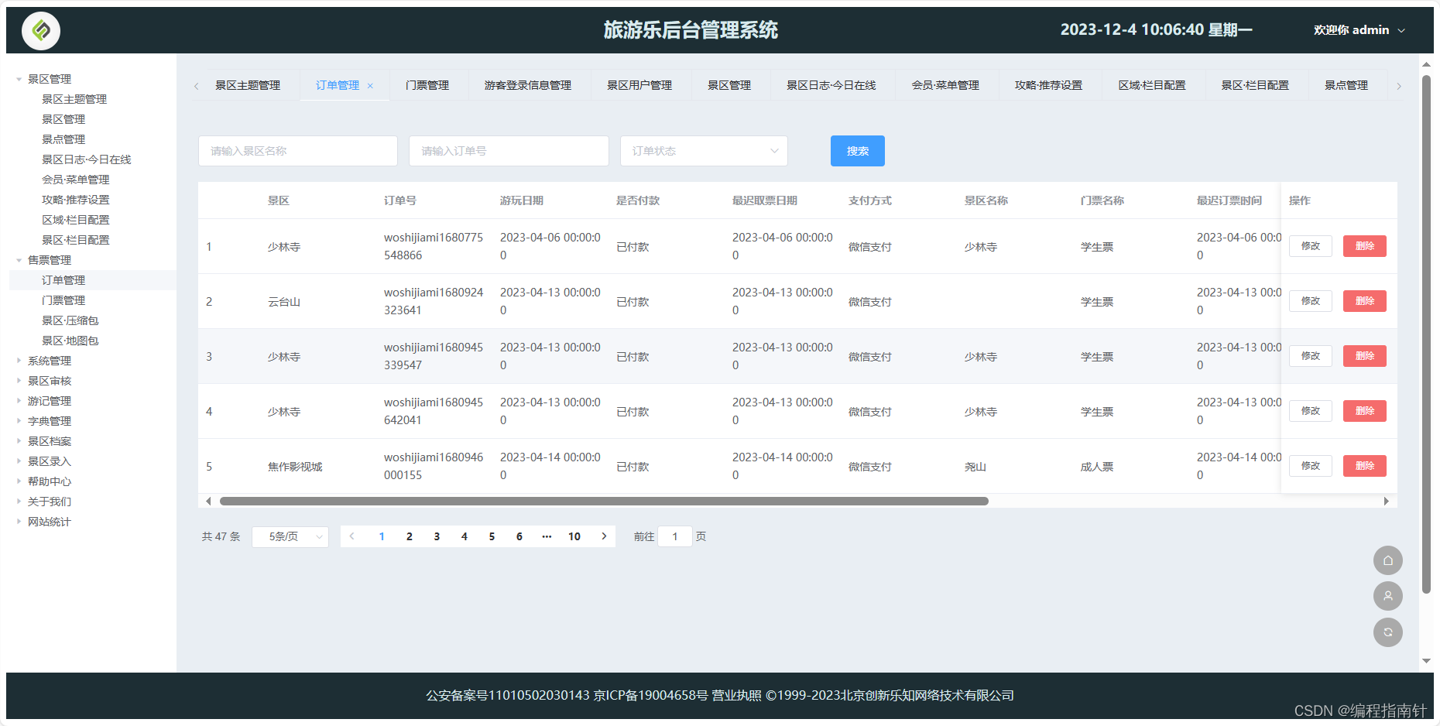Image resolution: width=1440 pixels, height=726 pixels.
Task: Click the 前往 page number input
Action: tap(675, 536)
